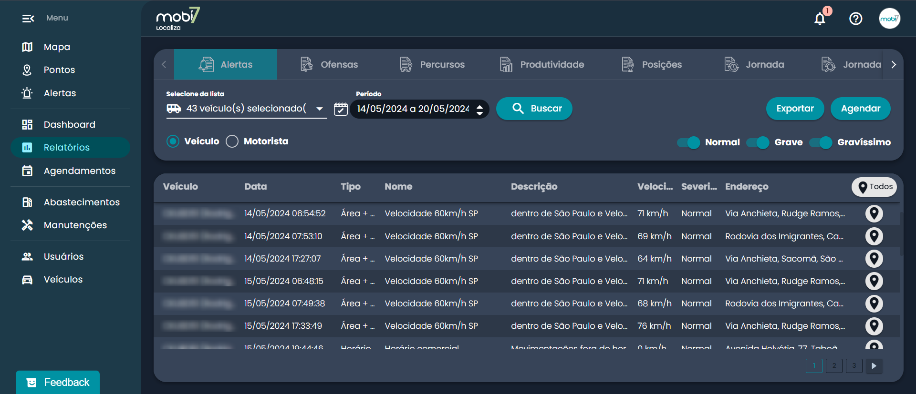Open the vehicle selection dropdown
The width and height of the screenshot is (916, 394).
[246, 109]
